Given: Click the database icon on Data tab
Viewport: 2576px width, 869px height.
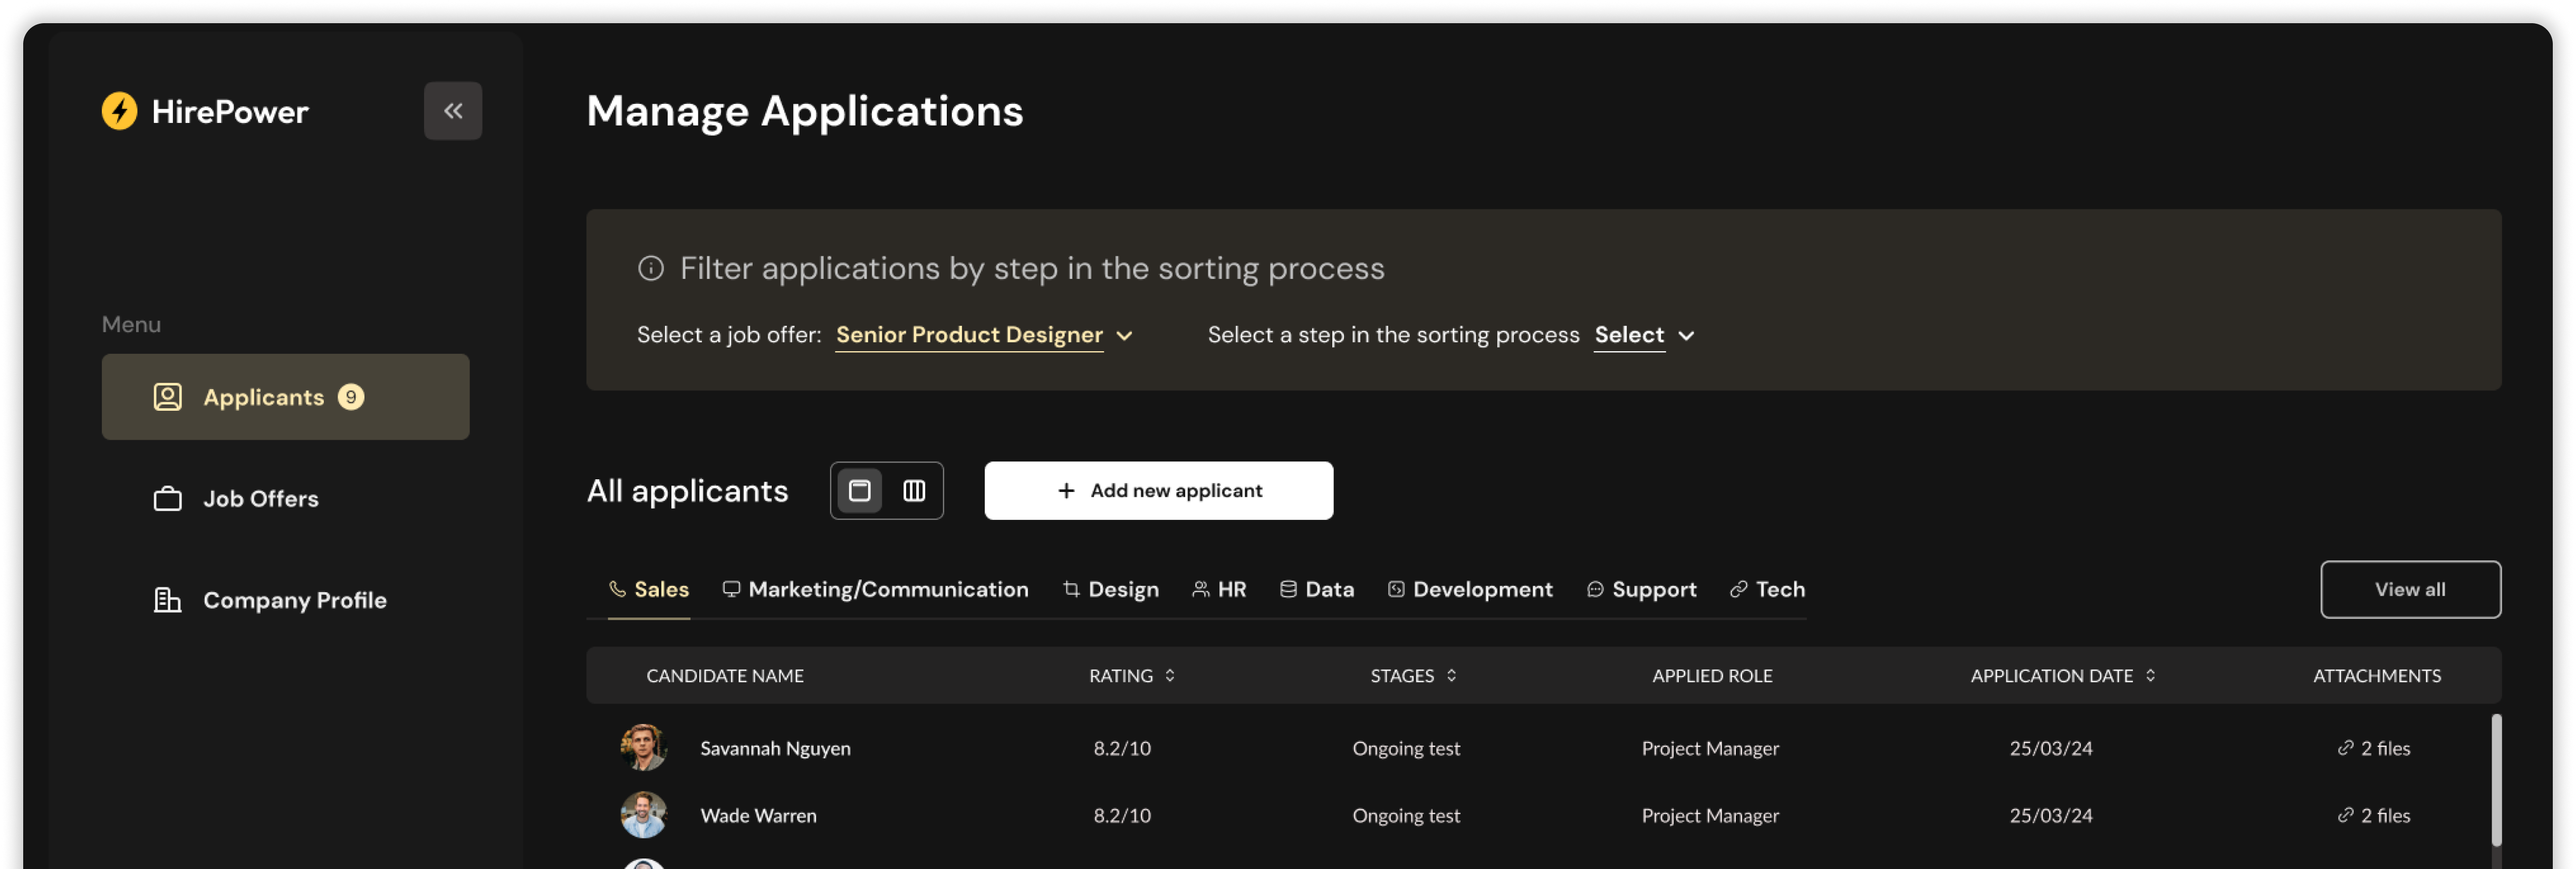Looking at the screenshot, I should pos(1288,589).
